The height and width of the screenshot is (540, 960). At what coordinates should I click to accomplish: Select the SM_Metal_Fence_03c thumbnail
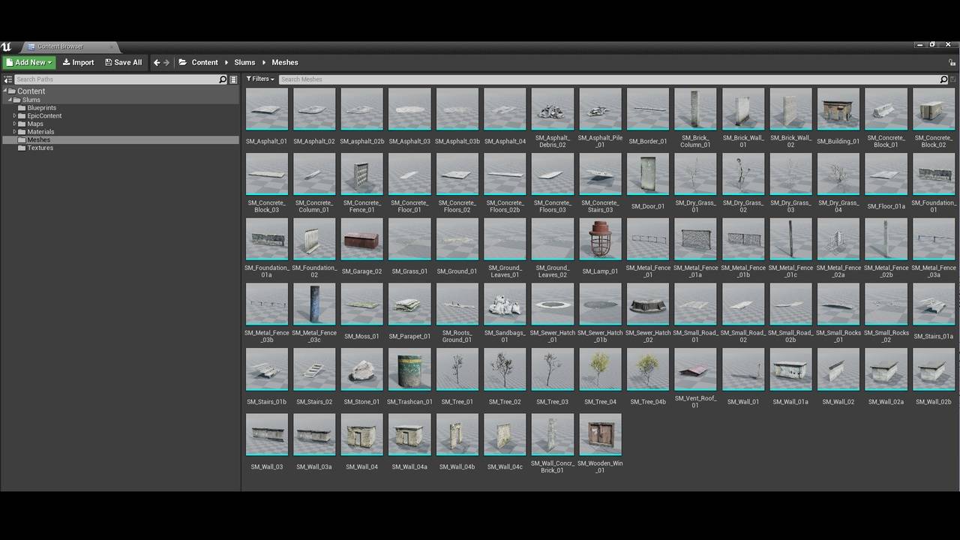coord(314,305)
